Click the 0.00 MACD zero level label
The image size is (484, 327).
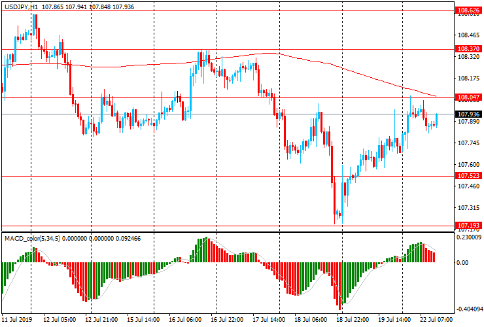pyautogui.click(x=462, y=262)
